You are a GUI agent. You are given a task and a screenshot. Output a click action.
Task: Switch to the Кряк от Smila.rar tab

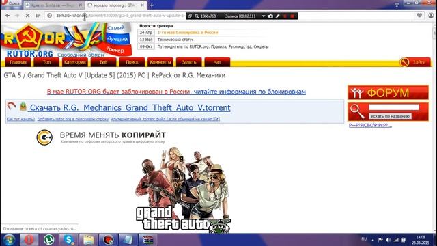click(x=53, y=5)
